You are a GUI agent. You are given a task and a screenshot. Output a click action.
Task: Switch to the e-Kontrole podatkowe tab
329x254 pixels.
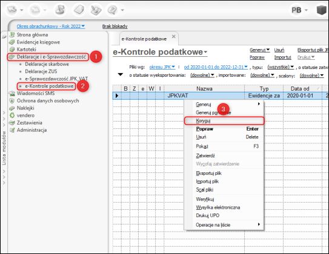coord(144,39)
